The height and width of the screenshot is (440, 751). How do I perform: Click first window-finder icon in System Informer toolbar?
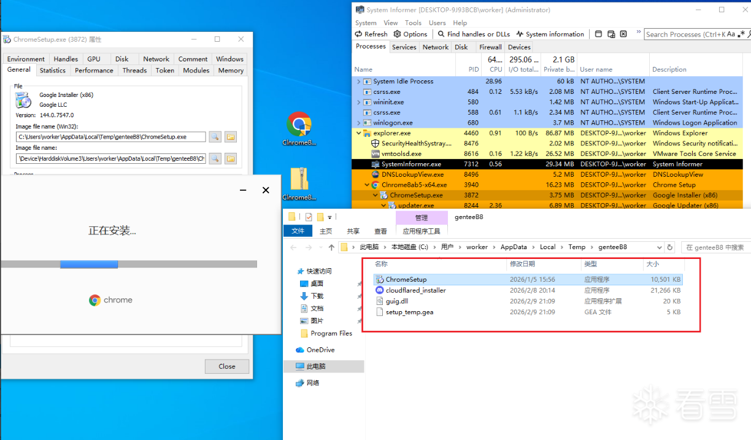pos(599,34)
